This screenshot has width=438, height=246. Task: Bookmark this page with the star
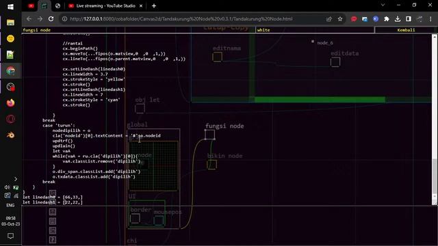340,19
